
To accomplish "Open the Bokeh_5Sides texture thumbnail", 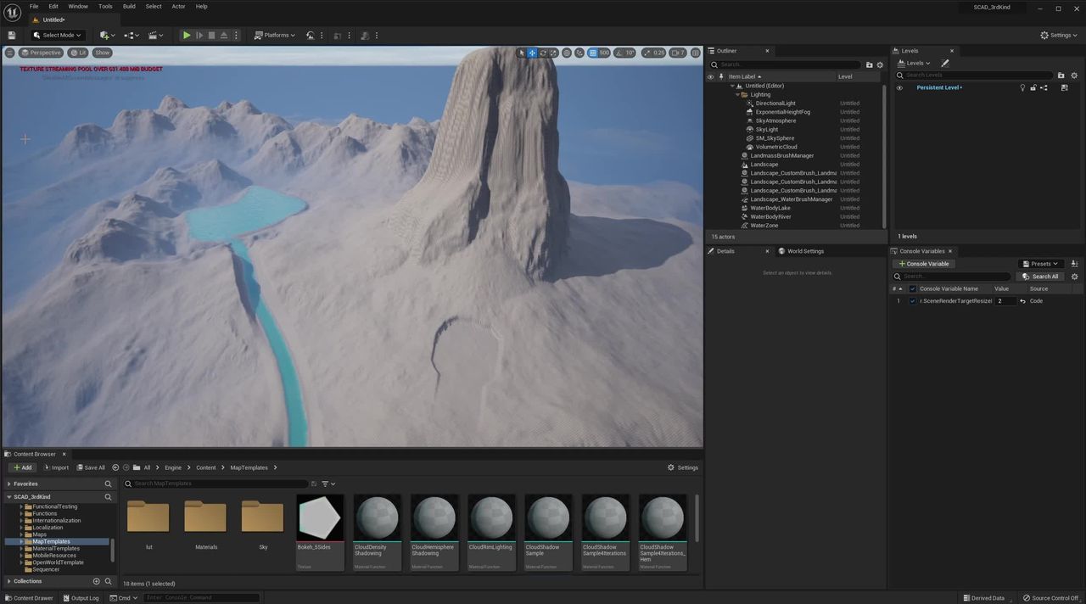I will point(320,518).
